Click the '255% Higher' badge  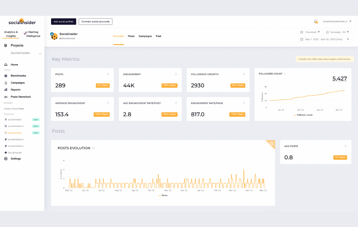click(238, 85)
